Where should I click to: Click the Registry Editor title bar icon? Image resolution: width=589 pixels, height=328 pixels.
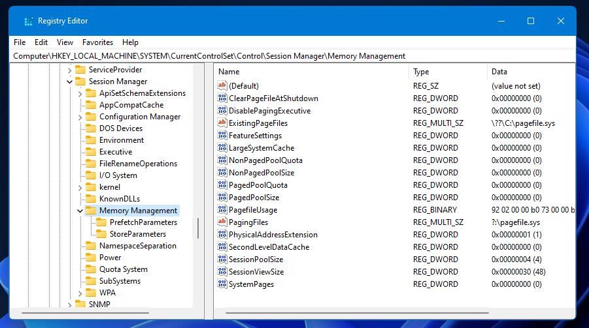coord(29,22)
